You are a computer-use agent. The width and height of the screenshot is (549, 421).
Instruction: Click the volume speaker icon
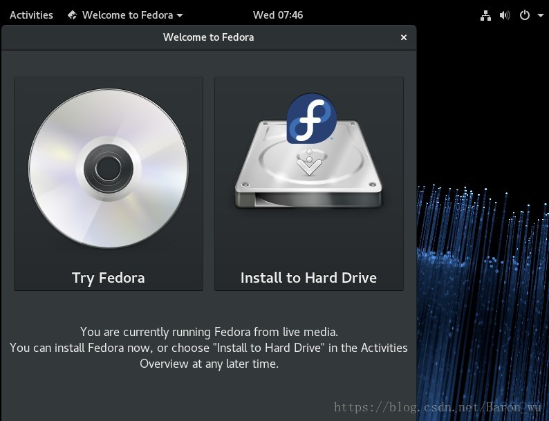click(505, 15)
